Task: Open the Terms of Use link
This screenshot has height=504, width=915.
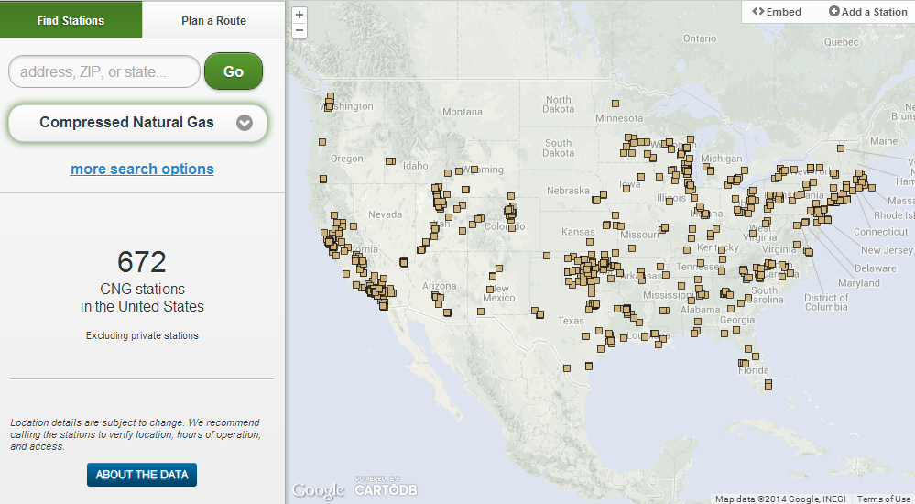Action: (x=884, y=499)
